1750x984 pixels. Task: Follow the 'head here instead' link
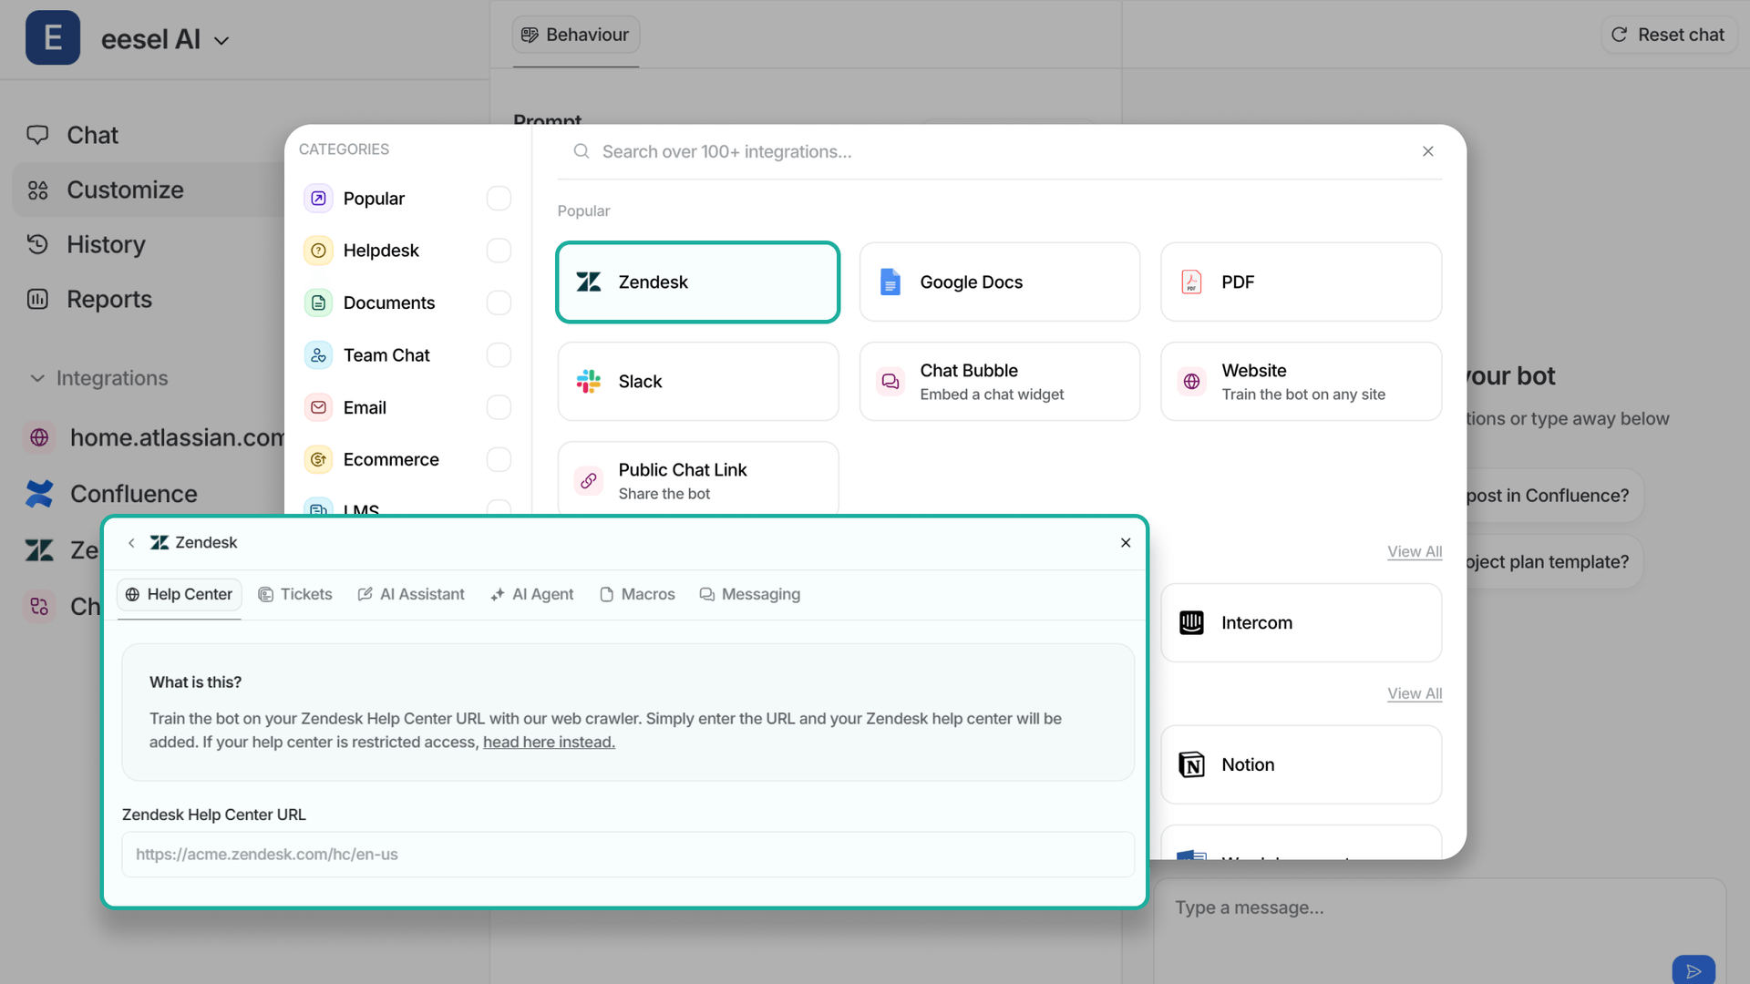pos(549,743)
